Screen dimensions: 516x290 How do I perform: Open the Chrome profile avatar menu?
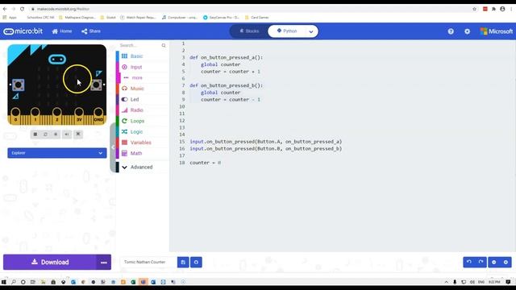point(502,9)
